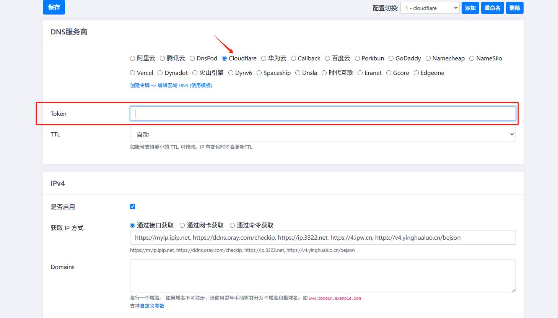Disable the IPv4 是否启用 checkbox
Image resolution: width=558 pixels, height=318 pixels.
pos(132,206)
